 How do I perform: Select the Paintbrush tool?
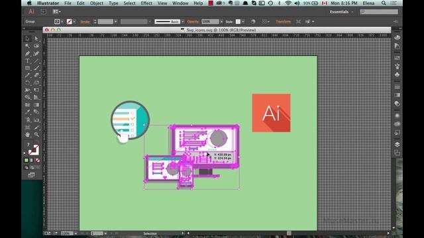(x=36, y=68)
